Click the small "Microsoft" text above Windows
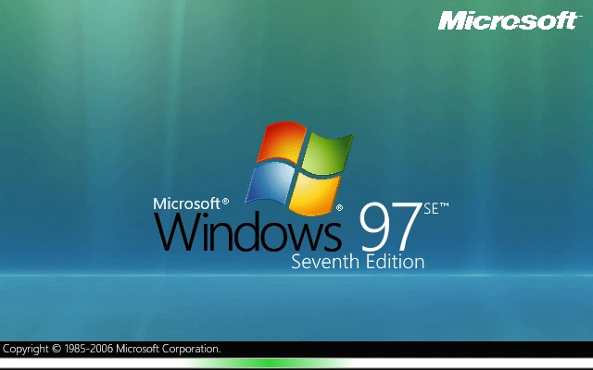593x370 pixels. point(186,203)
